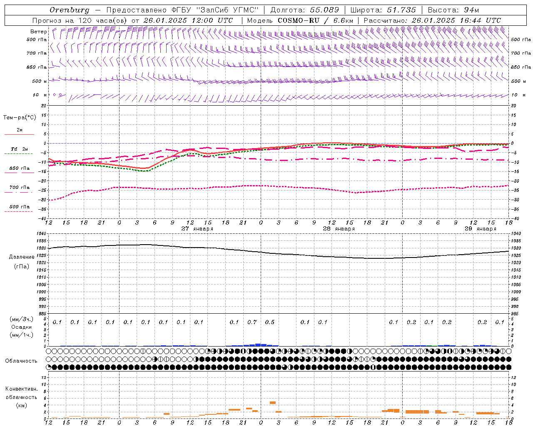Click the Прогноз на 120 часа(ов) text
The height and width of the screenshot is (426, 533).
(80, 20)
